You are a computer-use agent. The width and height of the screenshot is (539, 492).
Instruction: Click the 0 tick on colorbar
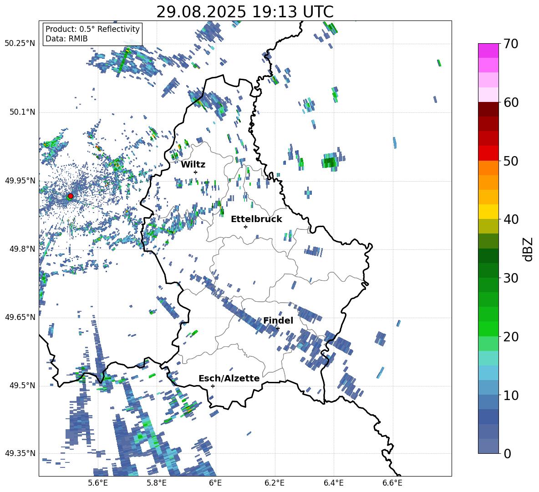(x=507, y=453)
